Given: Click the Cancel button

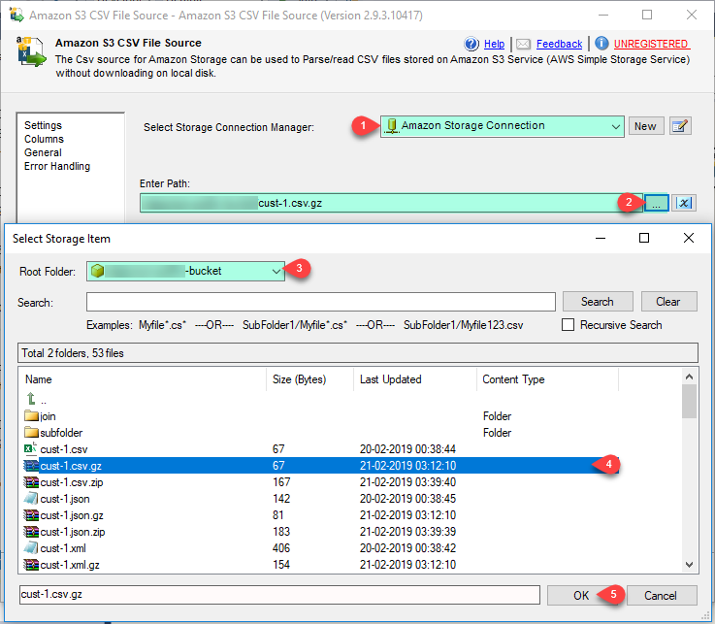Looking at the screenshot, I should (x=662, y=595).
